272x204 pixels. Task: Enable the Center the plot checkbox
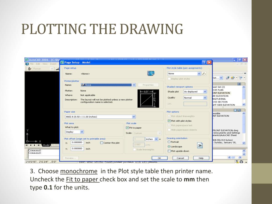[x=102, y=143]
